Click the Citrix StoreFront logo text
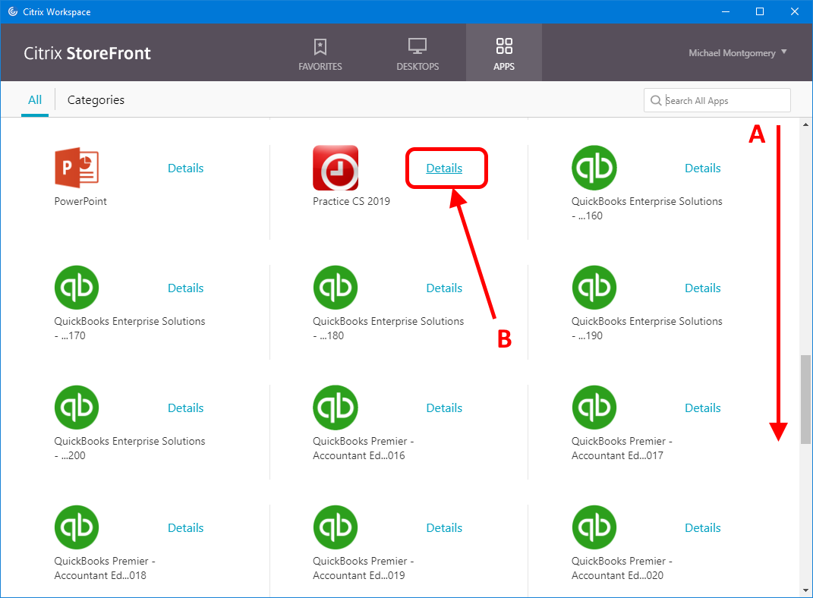 (x=87, y=53)
